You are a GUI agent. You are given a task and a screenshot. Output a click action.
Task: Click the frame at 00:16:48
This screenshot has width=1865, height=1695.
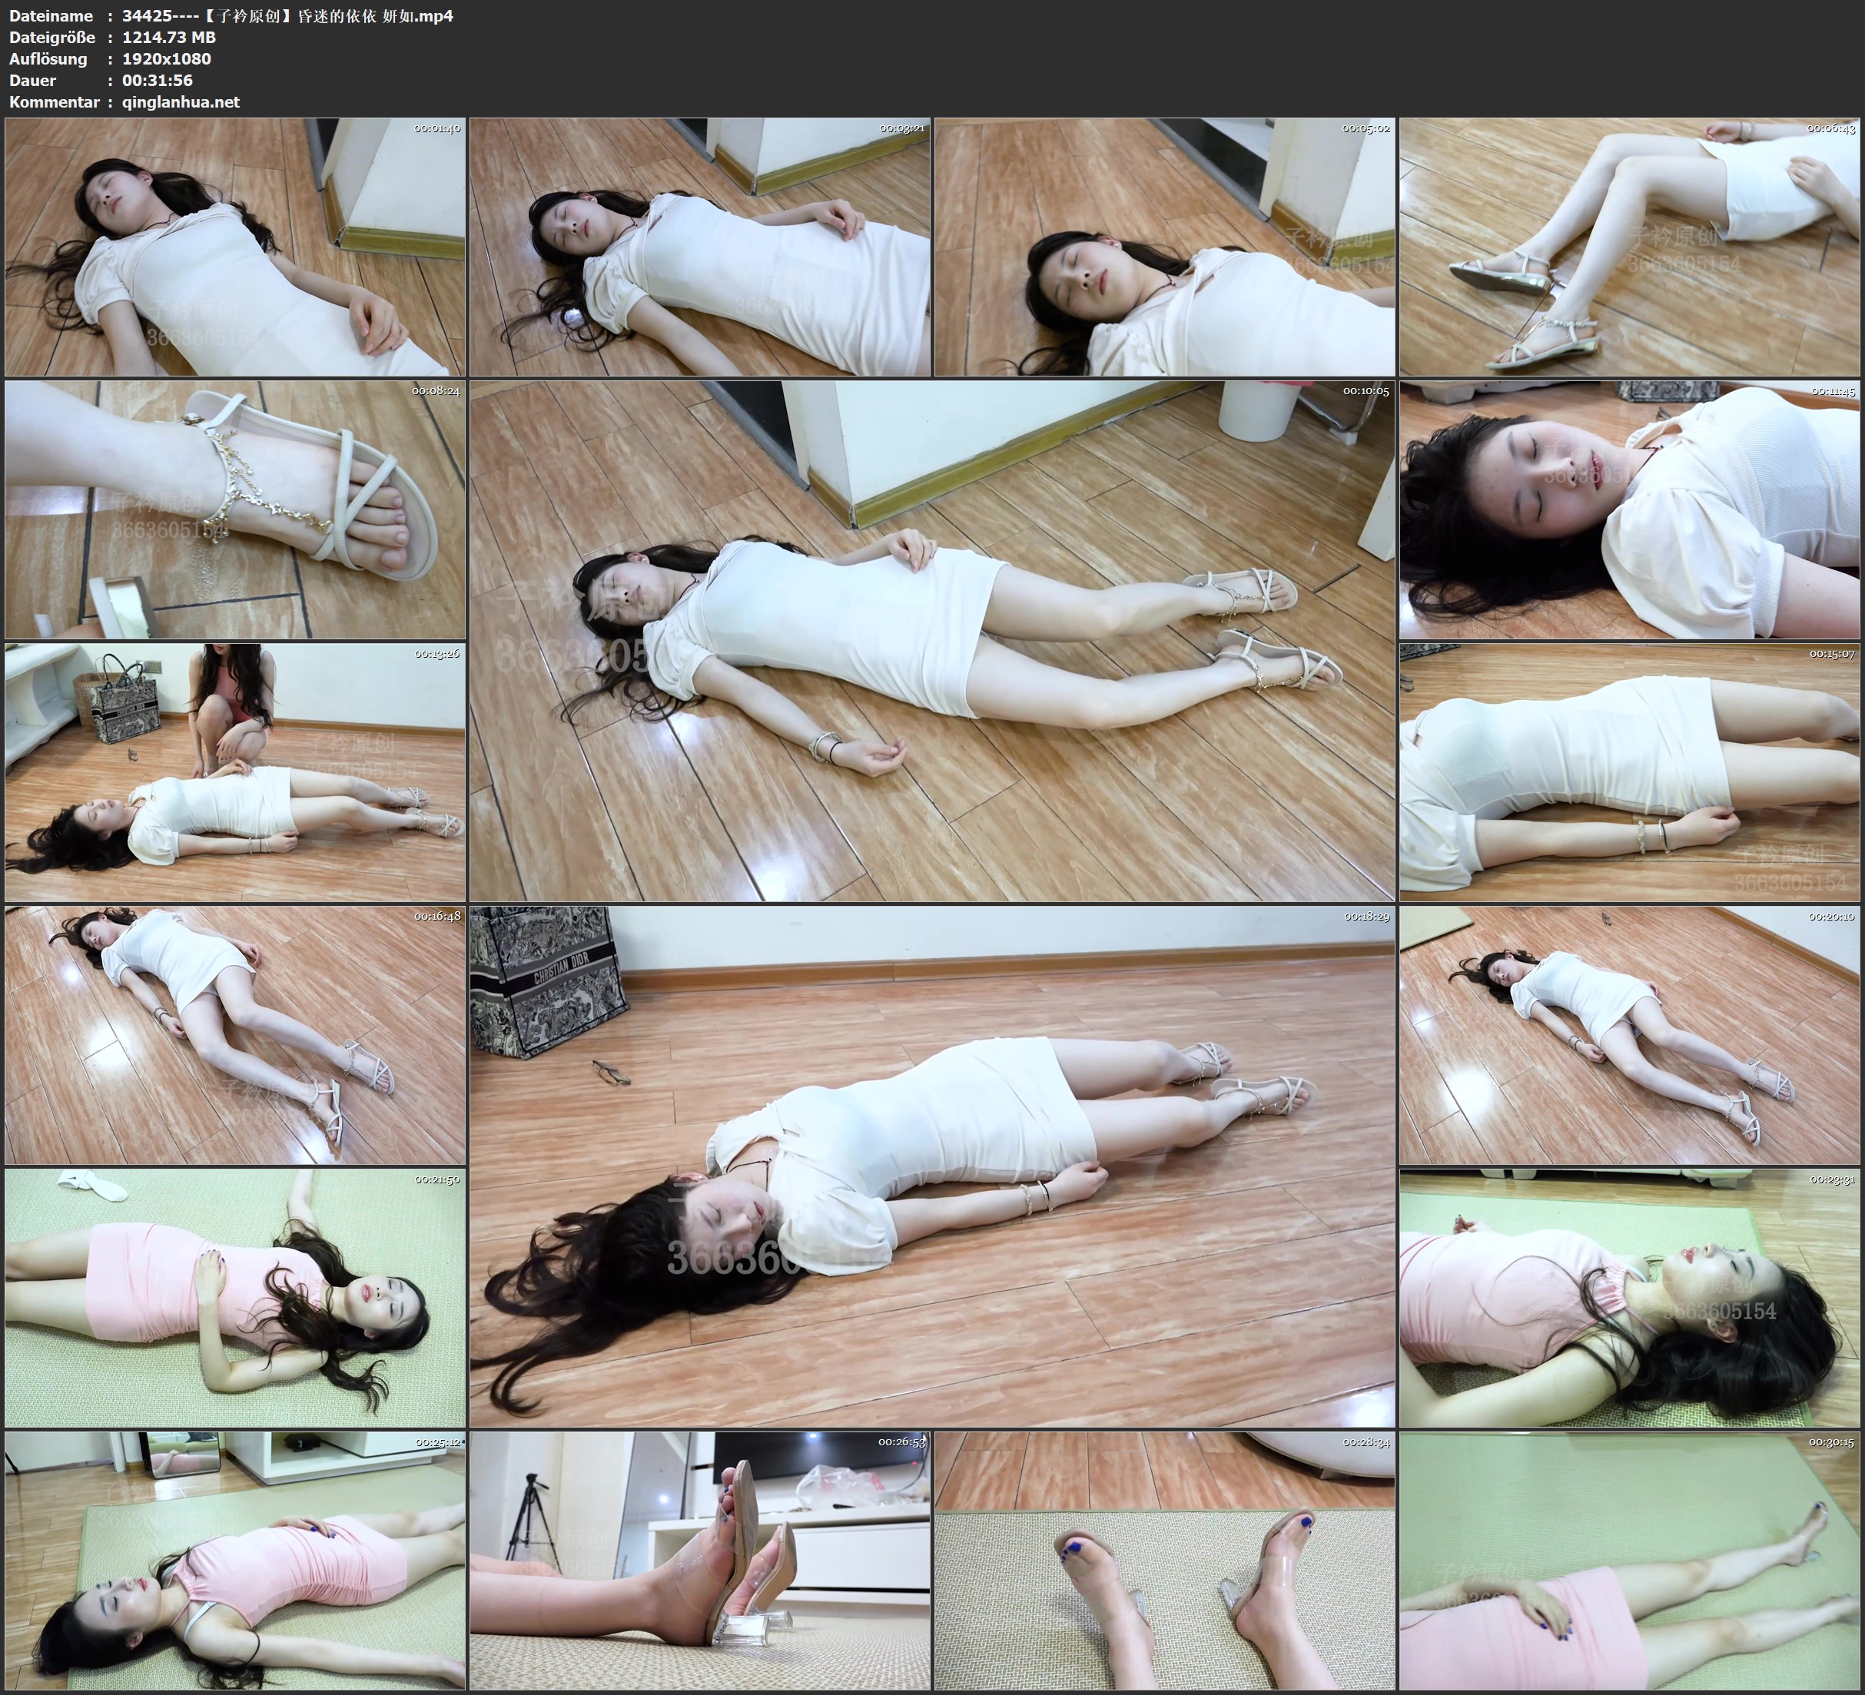[x=235, y=1035]
